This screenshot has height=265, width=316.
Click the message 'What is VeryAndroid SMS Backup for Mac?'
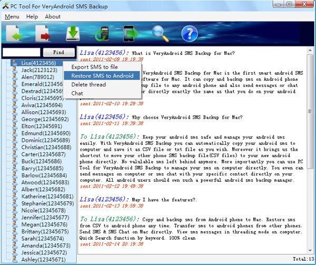click(x=183, y=53)
